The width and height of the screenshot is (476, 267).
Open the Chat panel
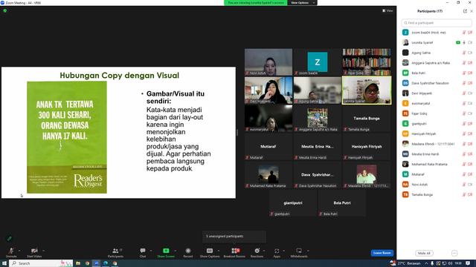click(x=143, y=252)
